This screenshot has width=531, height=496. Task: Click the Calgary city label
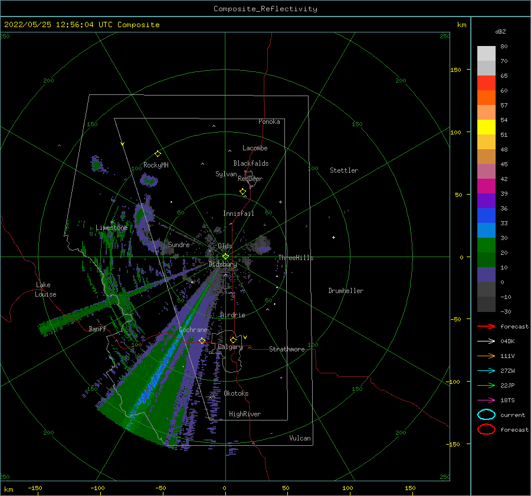tap(230, 347)
